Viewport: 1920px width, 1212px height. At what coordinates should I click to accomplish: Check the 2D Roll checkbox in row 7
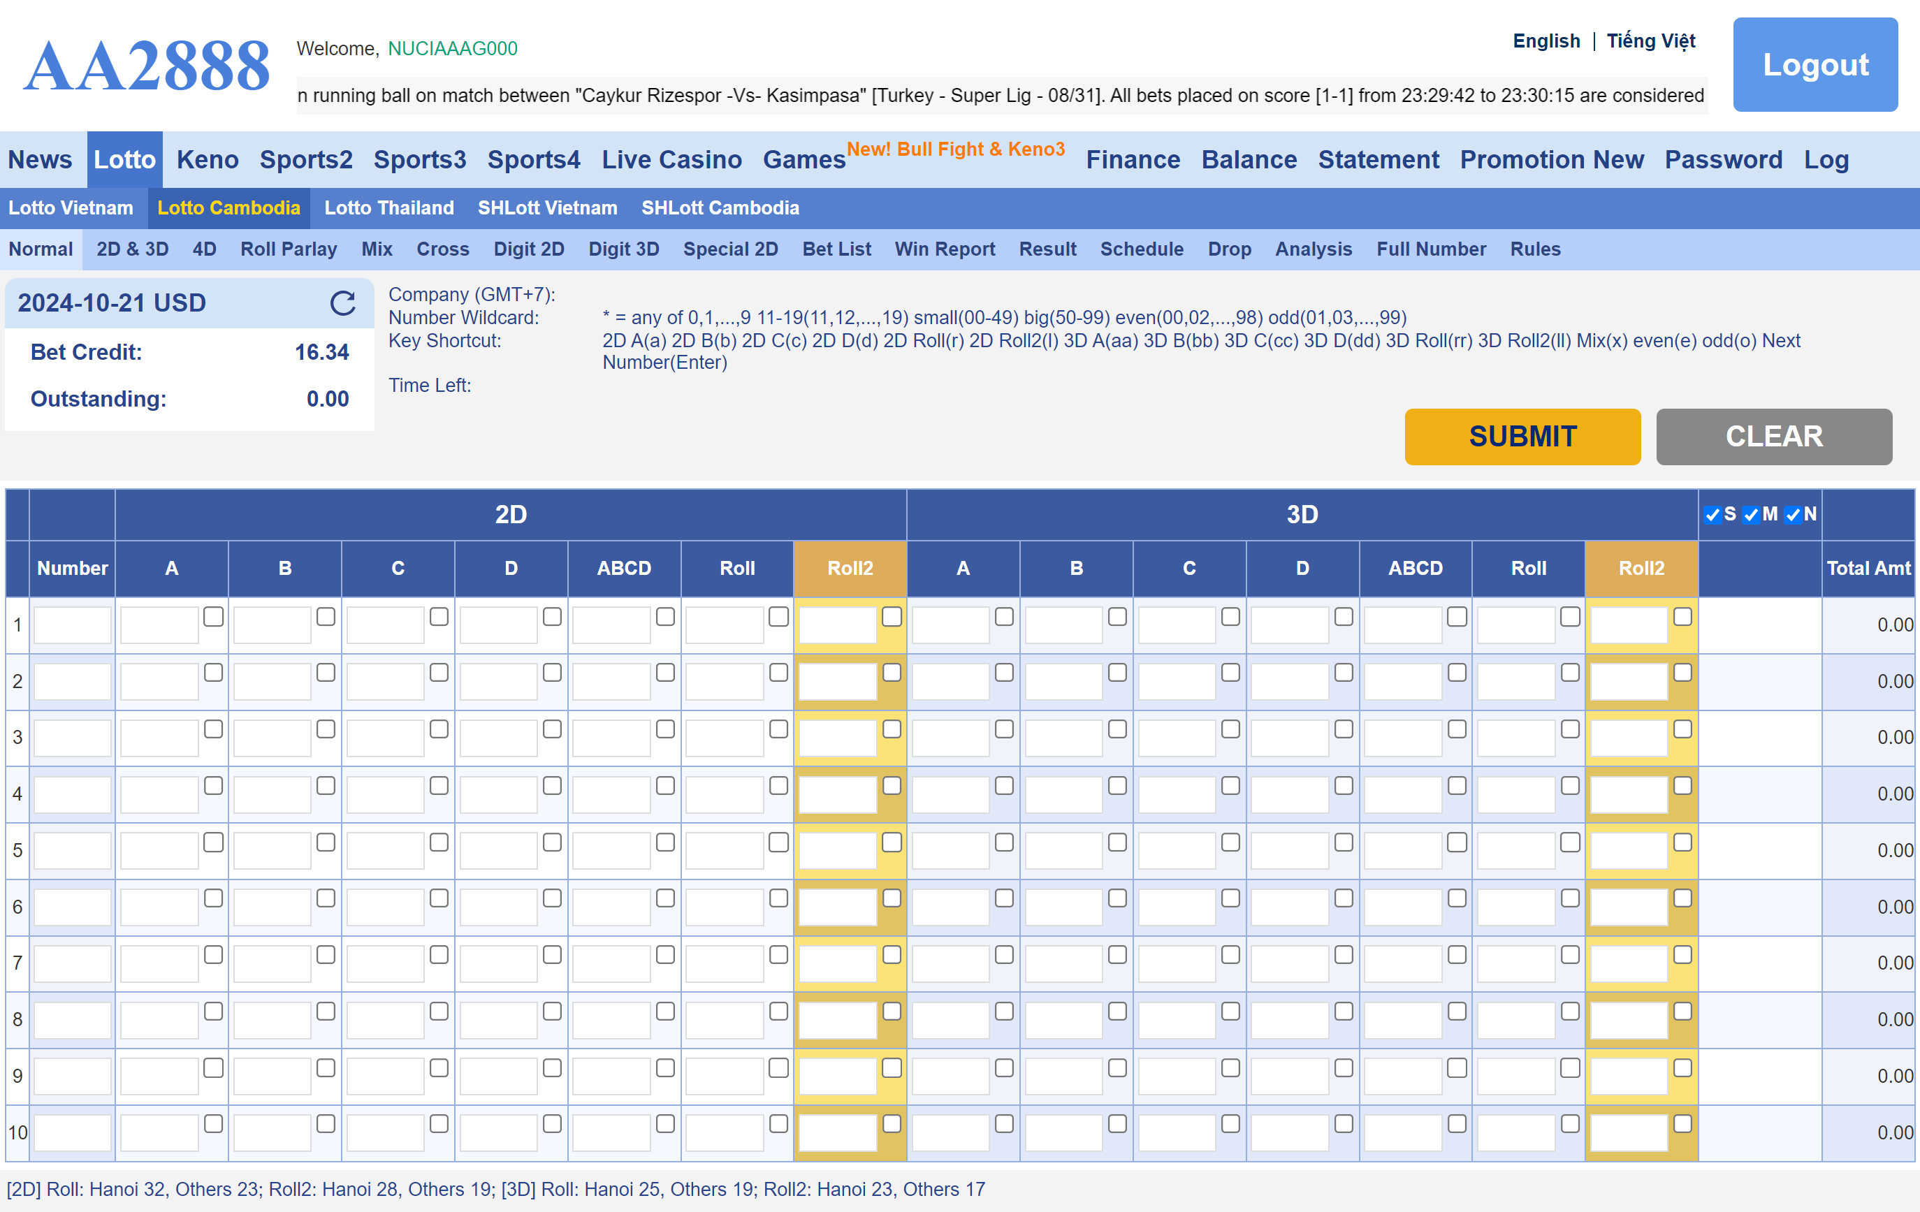tap(778, 954)
